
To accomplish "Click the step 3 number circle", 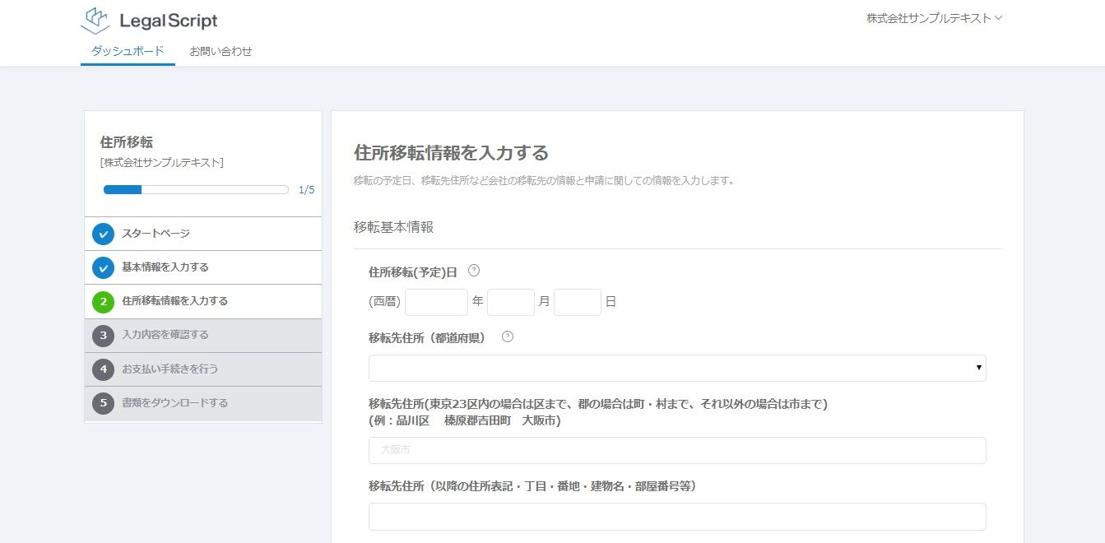I will point(103,335).
